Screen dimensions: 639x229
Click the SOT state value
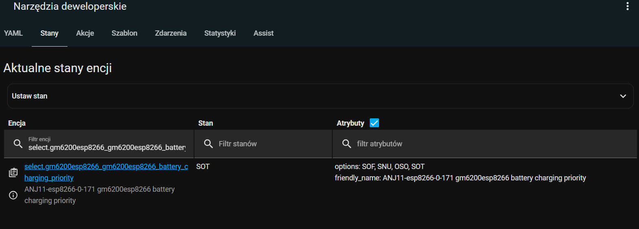tap(203, 167)
